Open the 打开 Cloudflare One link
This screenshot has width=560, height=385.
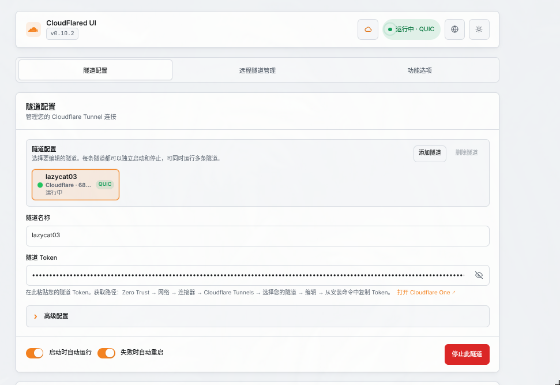[426, 293]
